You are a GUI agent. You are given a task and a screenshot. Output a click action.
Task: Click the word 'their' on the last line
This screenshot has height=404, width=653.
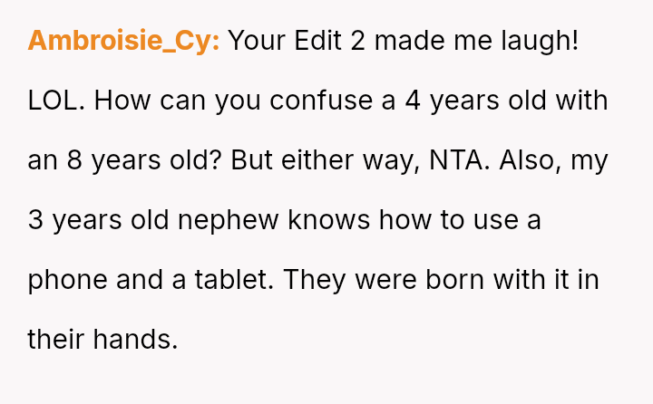pyautogui.click(x=56, y=340)
